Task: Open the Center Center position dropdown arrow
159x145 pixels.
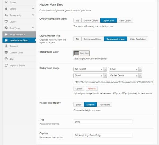Action: coord(140,76)
